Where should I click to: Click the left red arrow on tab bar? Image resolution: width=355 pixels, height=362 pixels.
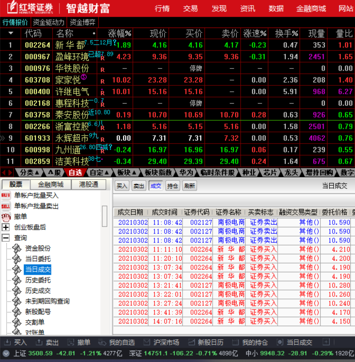pyautogui.click(x=4, y=172)
